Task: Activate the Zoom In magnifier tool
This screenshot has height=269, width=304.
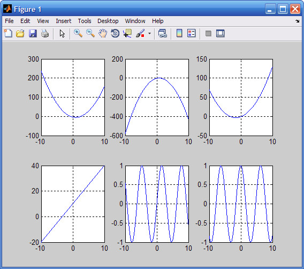Action: 78,33
